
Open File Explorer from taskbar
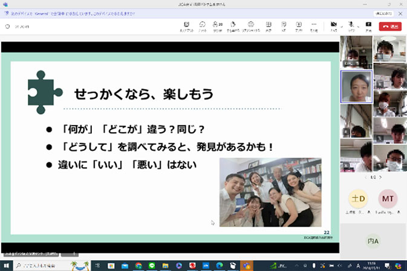[165, 266]
